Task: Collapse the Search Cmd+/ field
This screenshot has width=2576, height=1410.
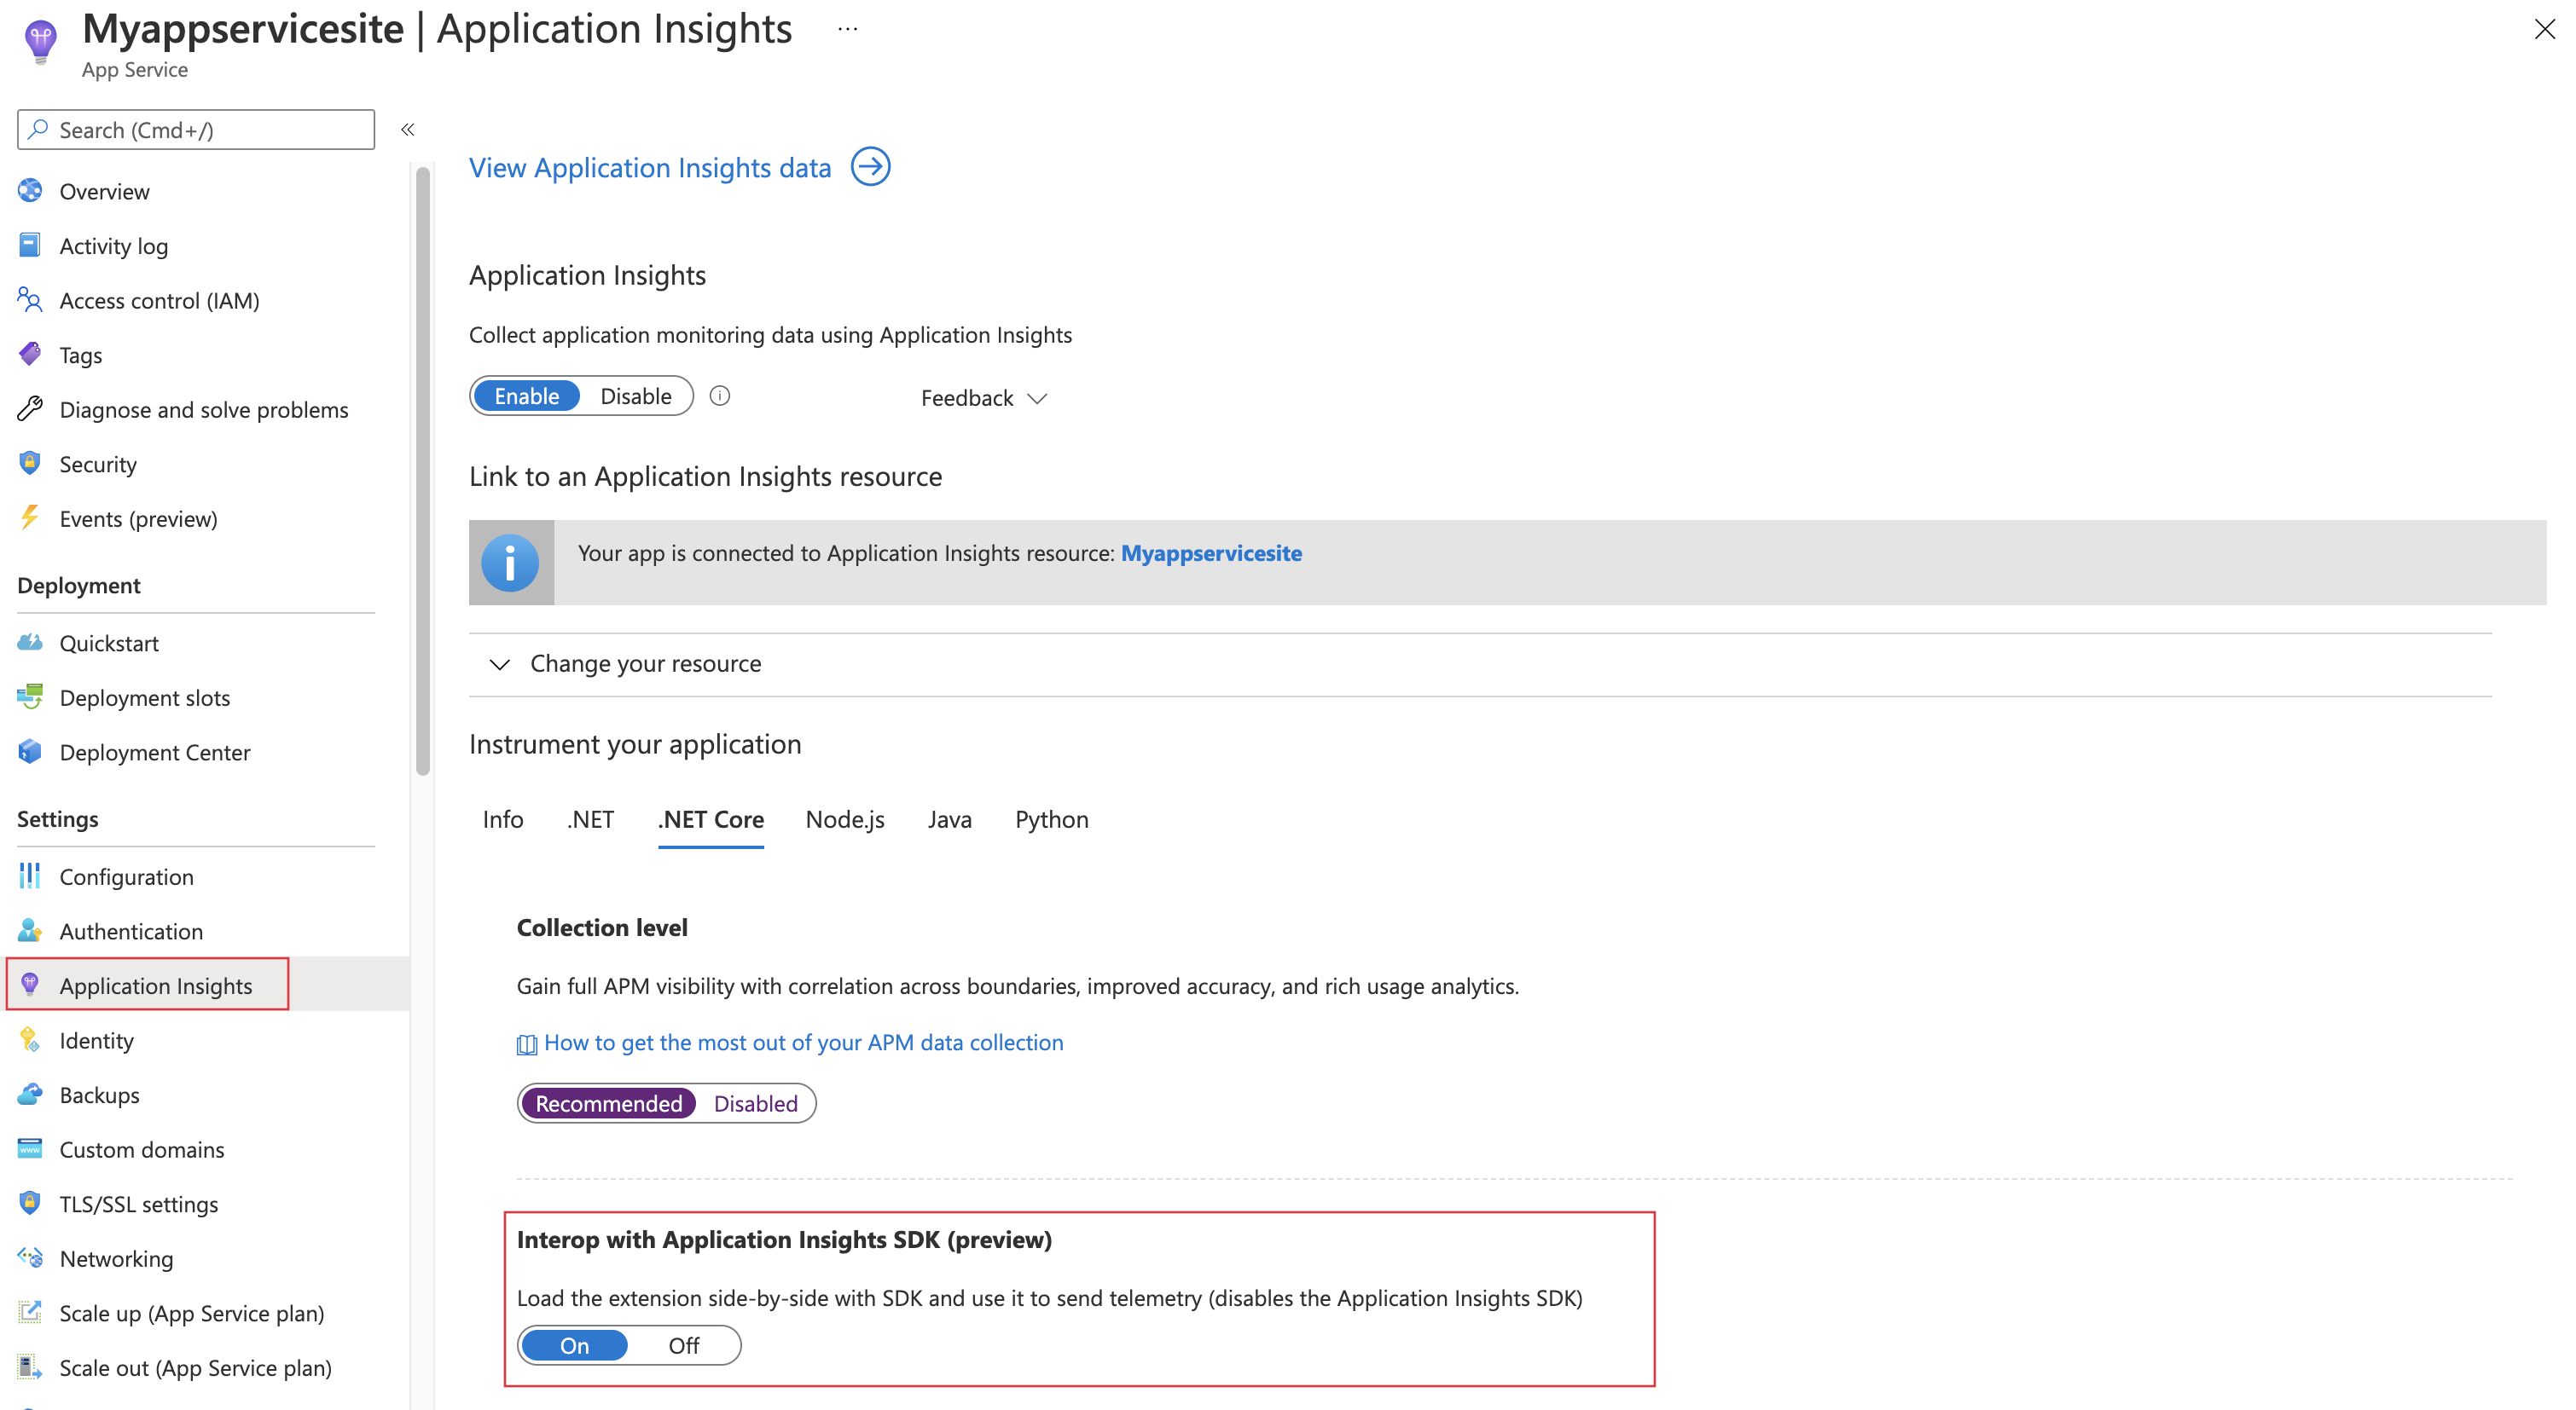Action: (x=407, y=129)
